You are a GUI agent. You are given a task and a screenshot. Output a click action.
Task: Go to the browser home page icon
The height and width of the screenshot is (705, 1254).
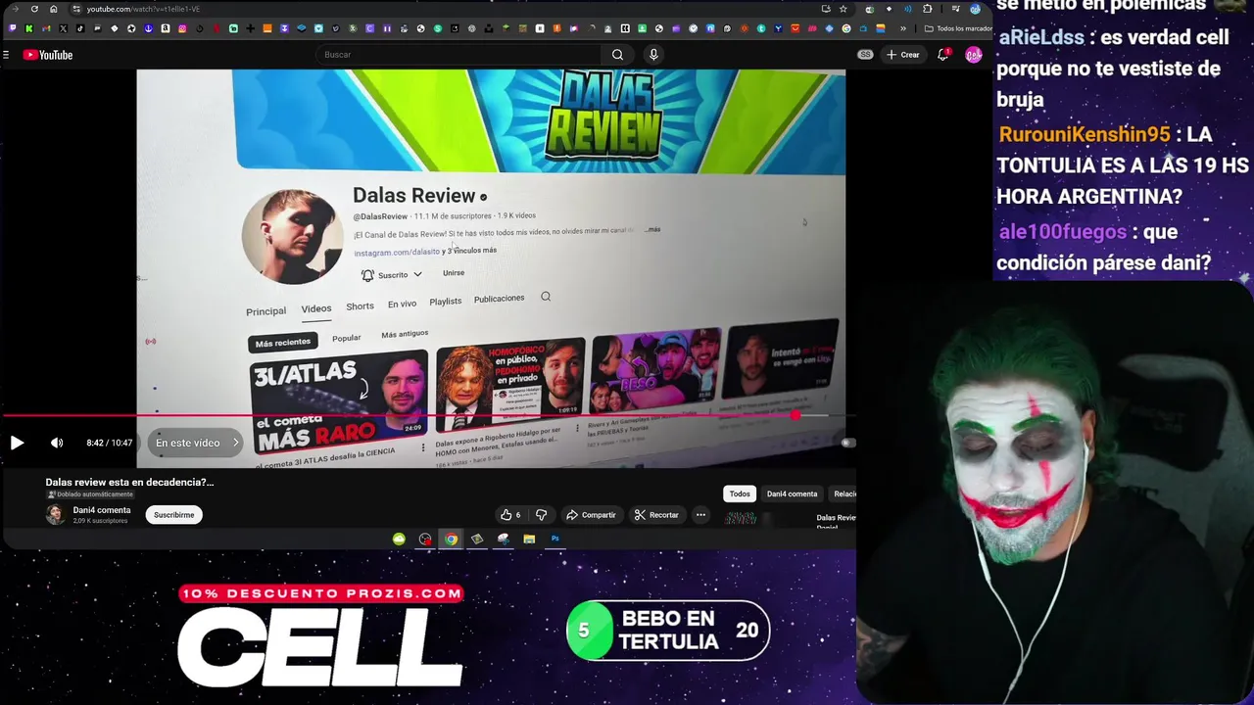53,9
